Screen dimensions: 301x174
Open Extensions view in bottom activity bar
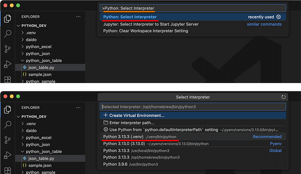click(8, 170)
